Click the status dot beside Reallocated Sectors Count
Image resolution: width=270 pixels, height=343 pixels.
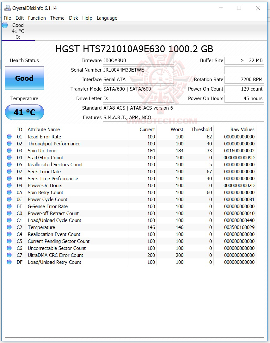[x=9, y=164]
